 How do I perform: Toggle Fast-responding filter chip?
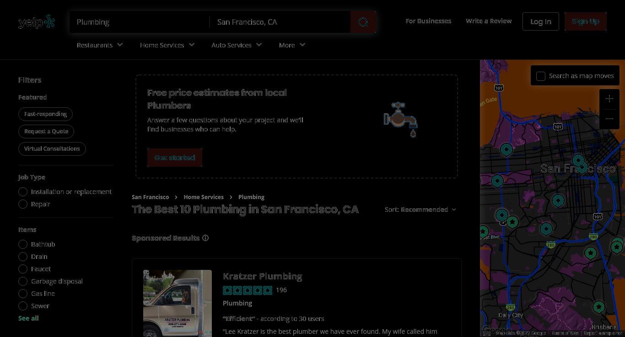(45, 114)
